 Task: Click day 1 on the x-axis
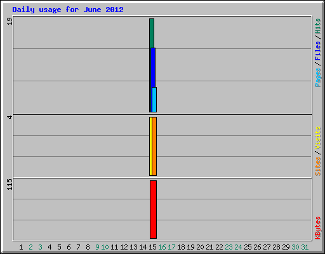tap(21, 247)
